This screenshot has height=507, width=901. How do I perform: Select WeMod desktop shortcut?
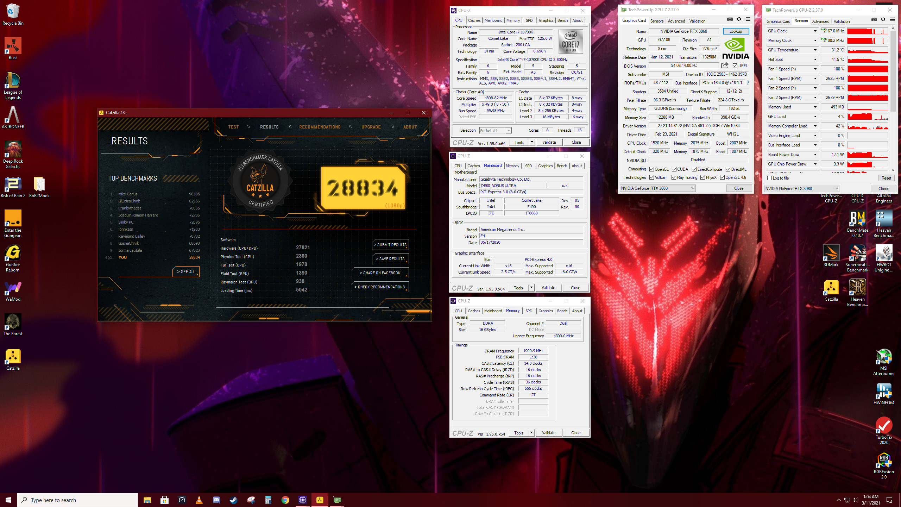click(13, 291)
